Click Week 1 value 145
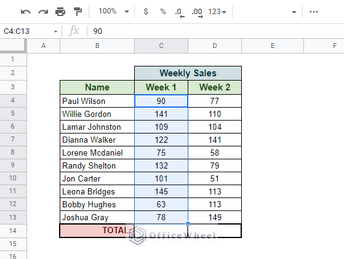The image size is (344, 259). coord(161,192)
